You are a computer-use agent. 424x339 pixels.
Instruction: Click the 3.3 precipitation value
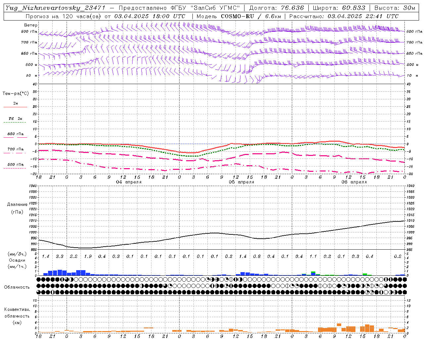point(60,257)
